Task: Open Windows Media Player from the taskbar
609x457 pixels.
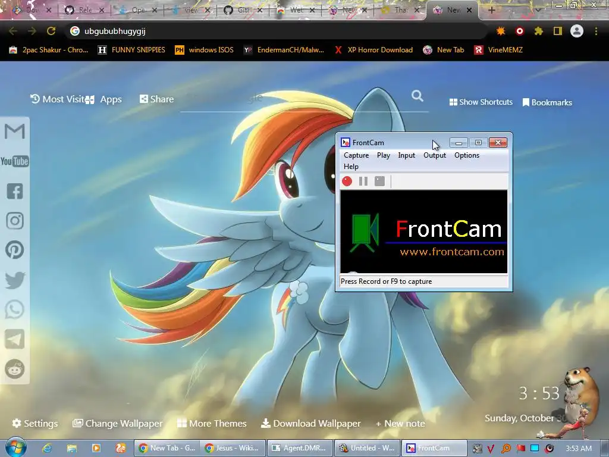Action: tap(96, 448)
